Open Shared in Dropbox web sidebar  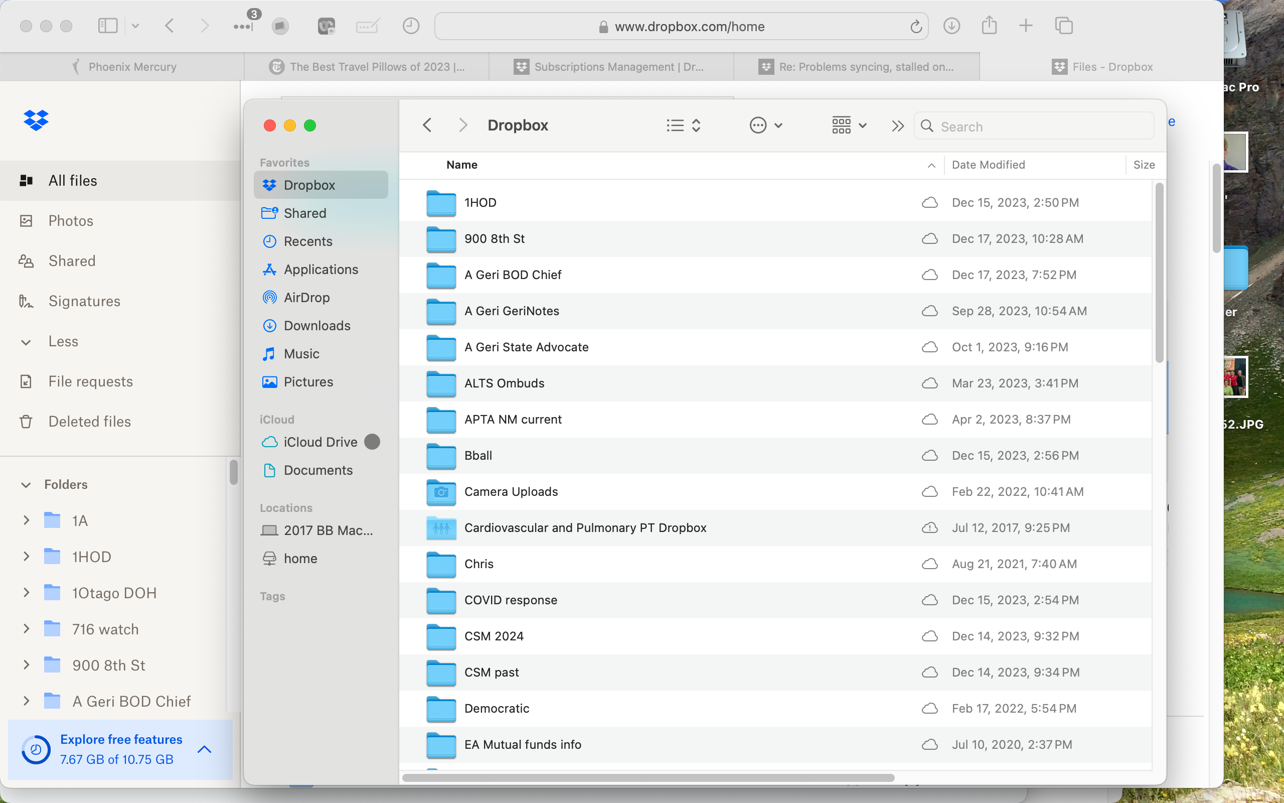[x=120, y=261]
